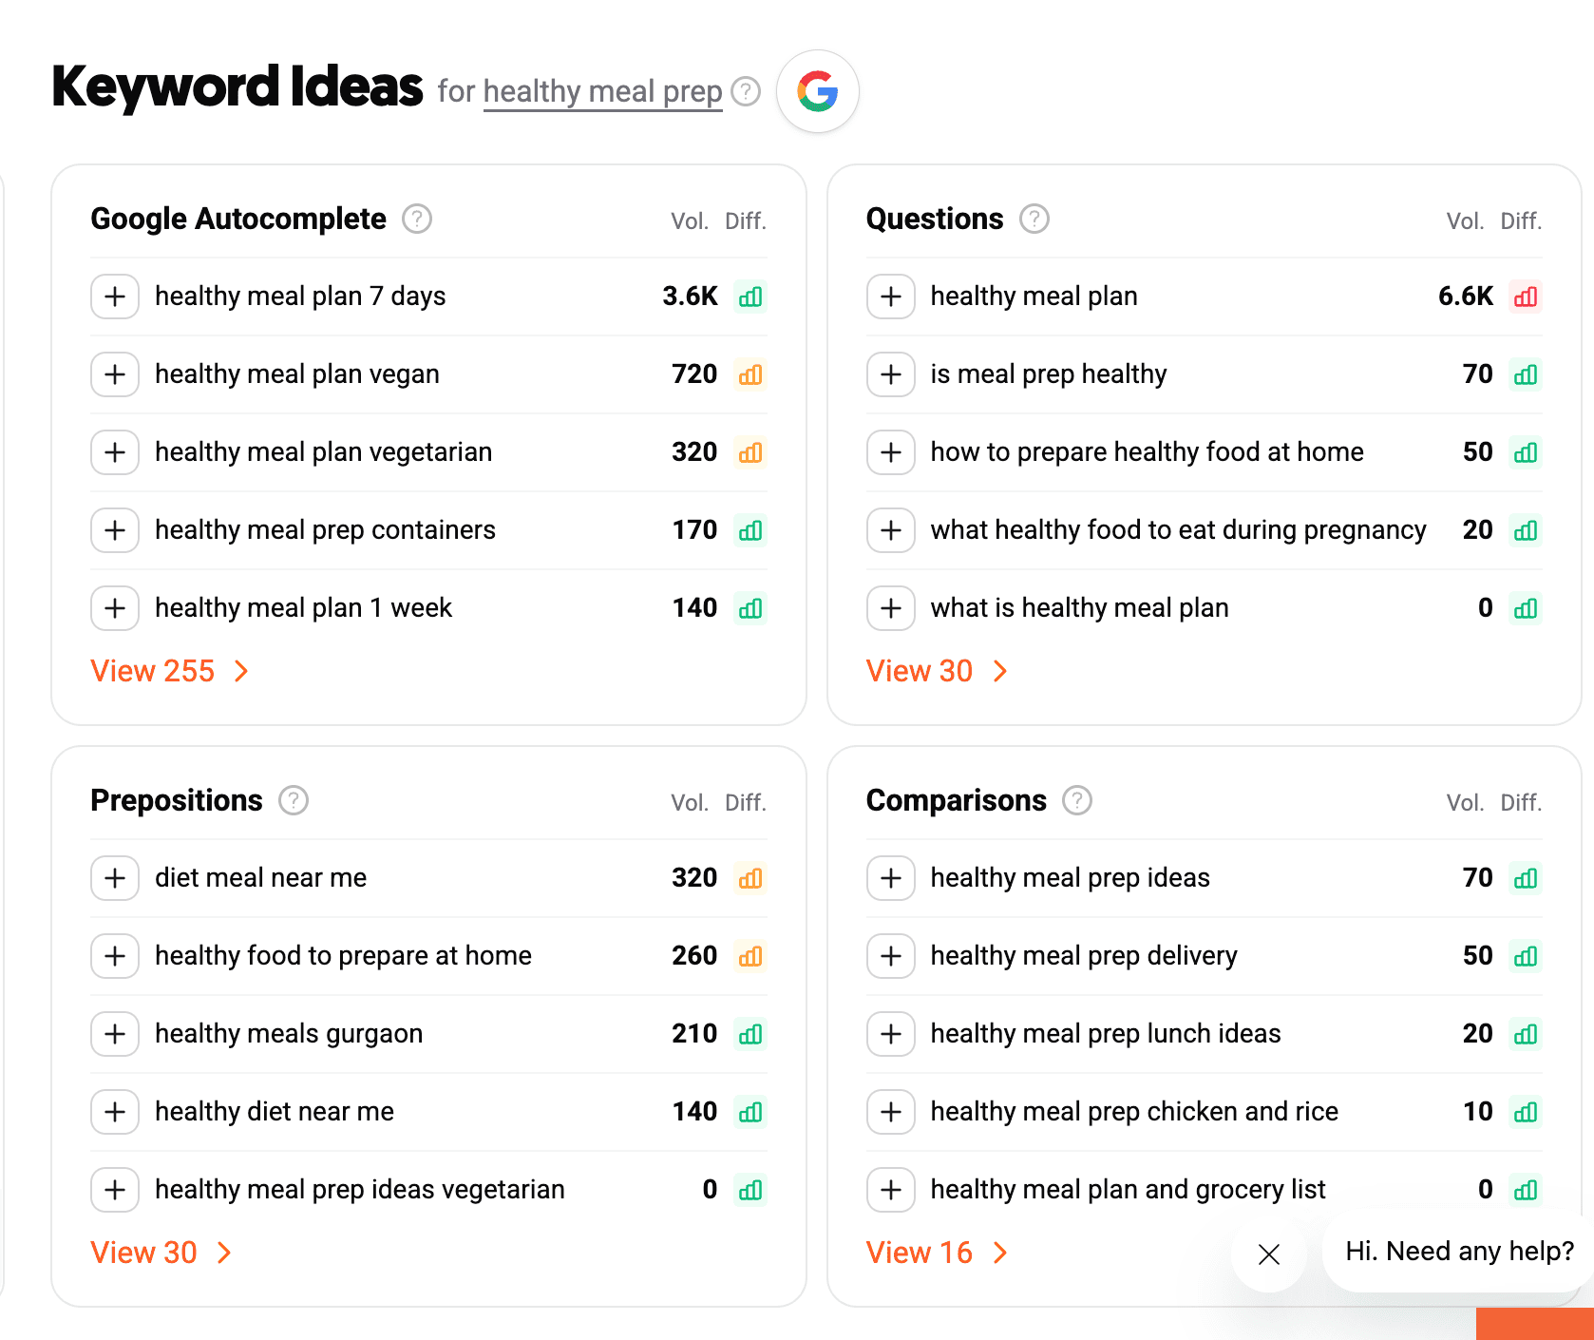The width and height of the screenshot is (1594, 1340).
Task: Click the text healthy diet near me
Action: 275,1112
